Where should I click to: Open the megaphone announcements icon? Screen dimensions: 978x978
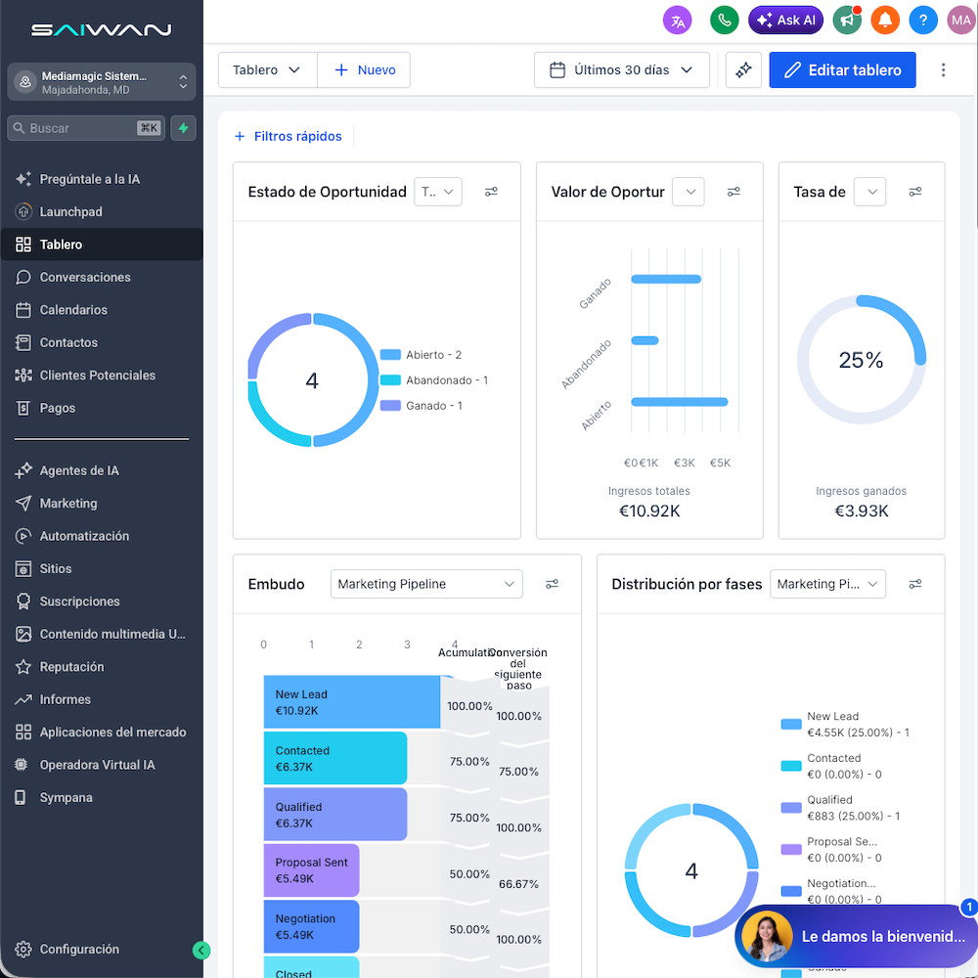coord(847,21)
